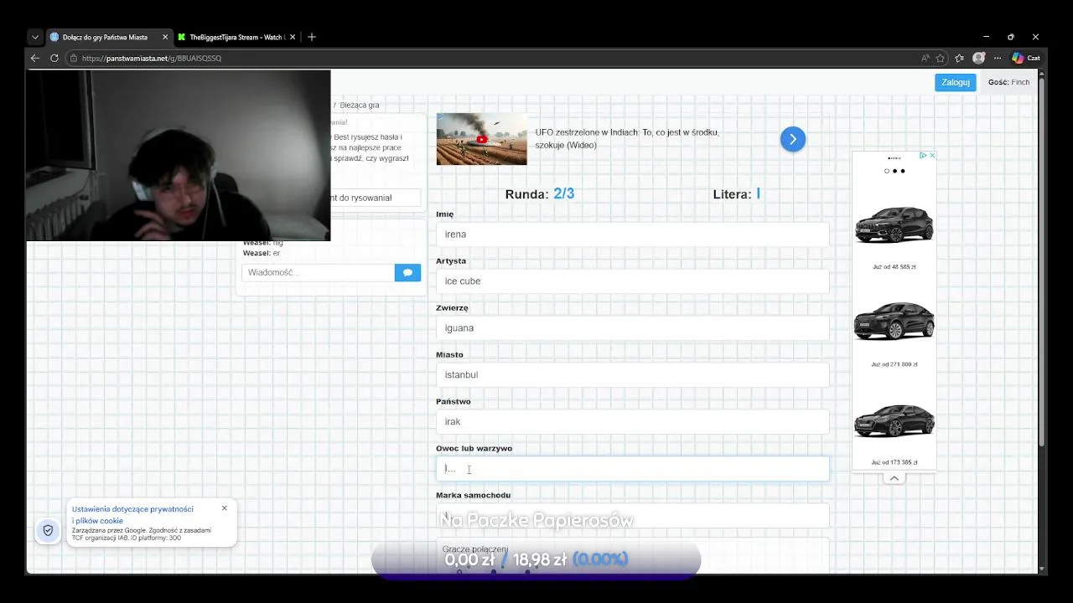Close the TheBiggestTijara Stream tab
Image resolution: width=1073 pixels, height=603 pixels.
click(x=293, y=37)
